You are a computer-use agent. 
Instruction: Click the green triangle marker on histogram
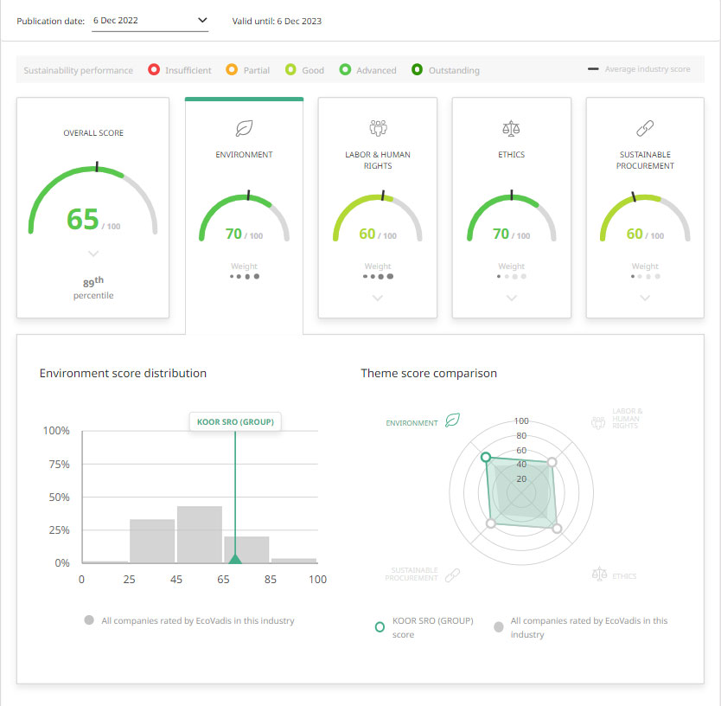[x=235, y=559]
